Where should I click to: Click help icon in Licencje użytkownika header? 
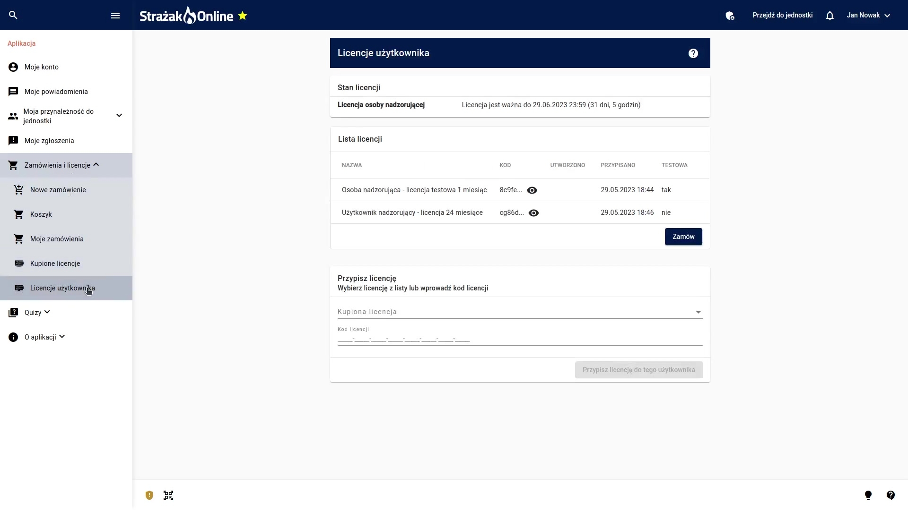(x=693, y=53)
